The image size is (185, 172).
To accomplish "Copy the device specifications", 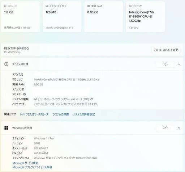I will point(165,64).
